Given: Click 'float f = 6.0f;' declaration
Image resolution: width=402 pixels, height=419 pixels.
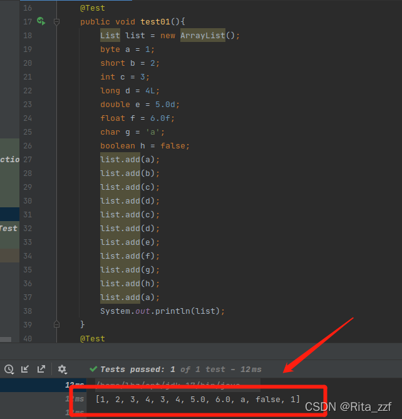Looking at the screenshot, I should (x=137, y=118).
